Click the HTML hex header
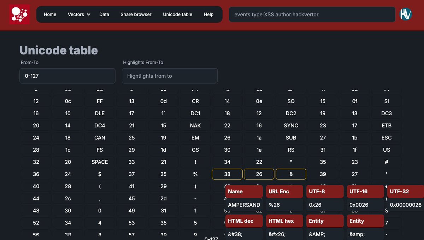 (285, 221)
